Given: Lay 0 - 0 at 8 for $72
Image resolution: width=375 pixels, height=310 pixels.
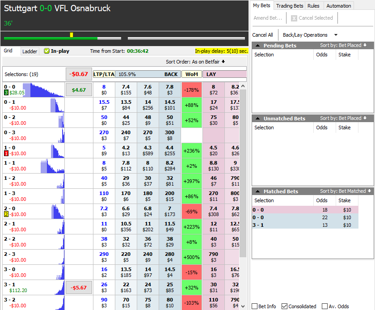Looking at the screenshot, I should pyautogui.click(x=214, y=90).
